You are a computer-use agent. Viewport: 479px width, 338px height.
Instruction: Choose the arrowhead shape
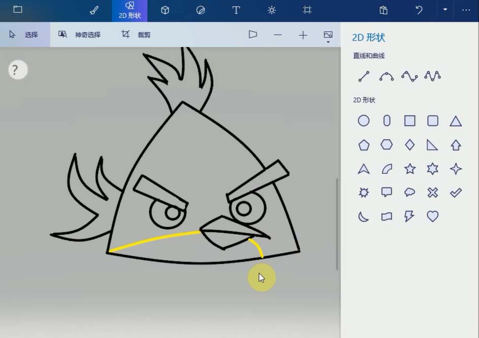click(363, 169)
